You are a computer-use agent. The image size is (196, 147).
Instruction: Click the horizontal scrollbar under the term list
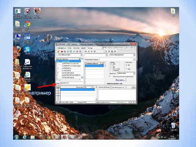click(69, 79)
